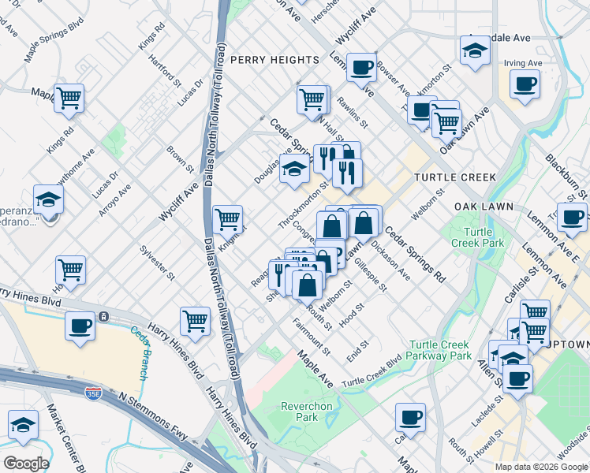The image size is (590, 473).
Task: Select the Hood St street label
Action: [x=352, y=315]
